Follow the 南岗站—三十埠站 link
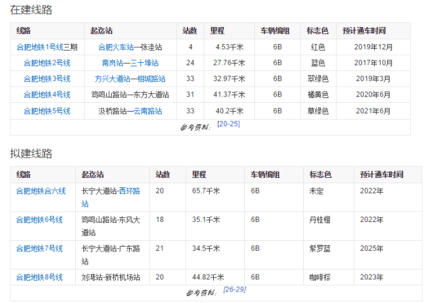The width and height of the screenshot is (433, 303). pyautogui.click(x=130, y=63)
